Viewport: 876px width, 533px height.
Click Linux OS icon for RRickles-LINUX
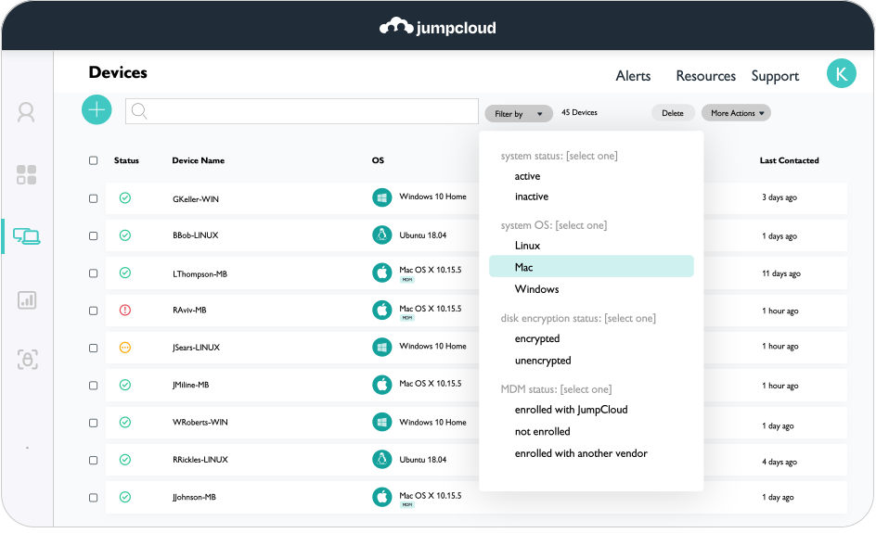382,460
